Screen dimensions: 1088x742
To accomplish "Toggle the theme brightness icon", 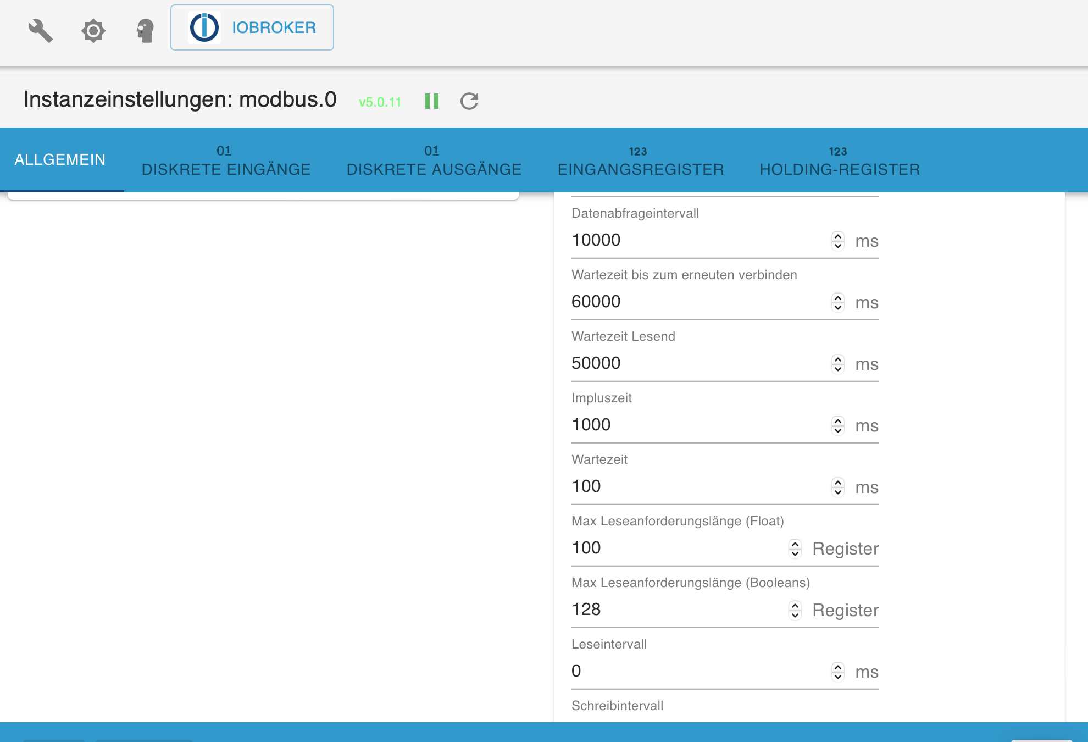I will tap(93, 31).
